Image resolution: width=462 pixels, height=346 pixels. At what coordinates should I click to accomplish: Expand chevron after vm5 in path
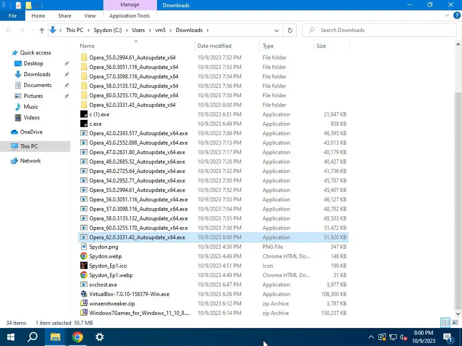point(171,30)
